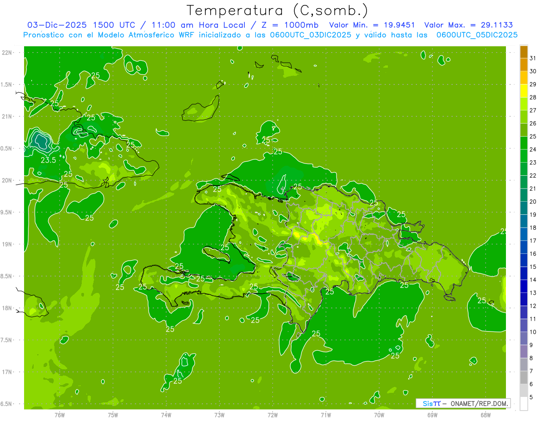Screen dimensions: 545x421
Task: Click the 71W longitude label
Action: [x=326, y=414]
